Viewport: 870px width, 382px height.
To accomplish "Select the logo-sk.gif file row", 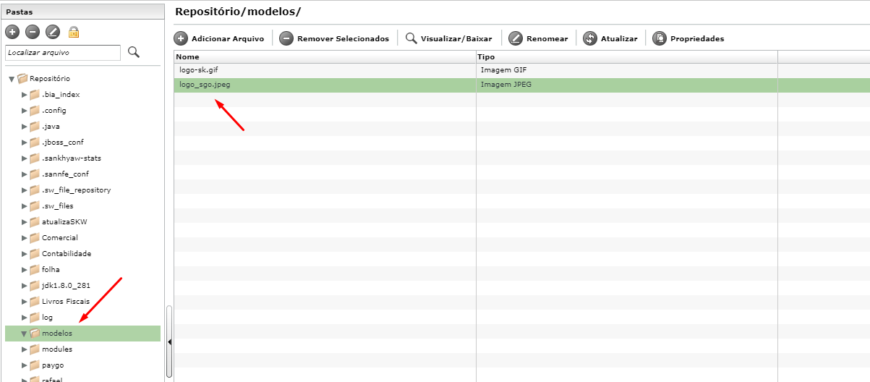I will coord(522,70).
